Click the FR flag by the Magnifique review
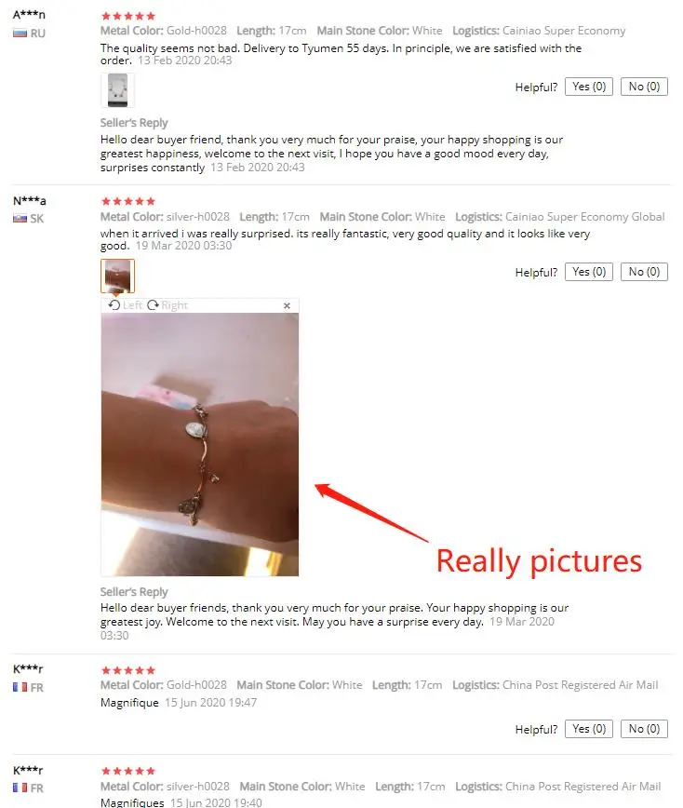This screenshot has height=808, width=683. tap(20, 687)
